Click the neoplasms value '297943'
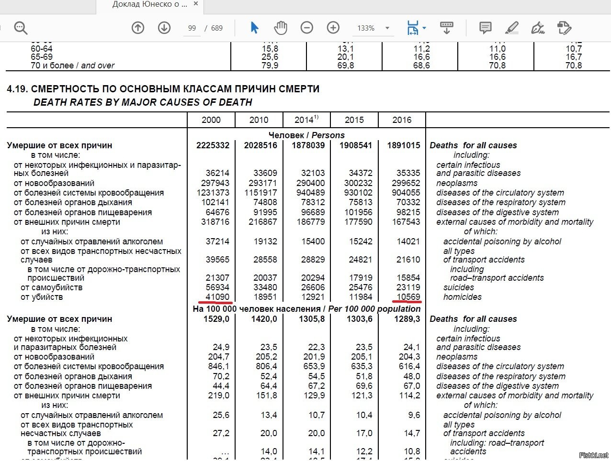 (215, 183)
